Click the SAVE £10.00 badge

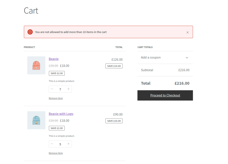(114, 121)
